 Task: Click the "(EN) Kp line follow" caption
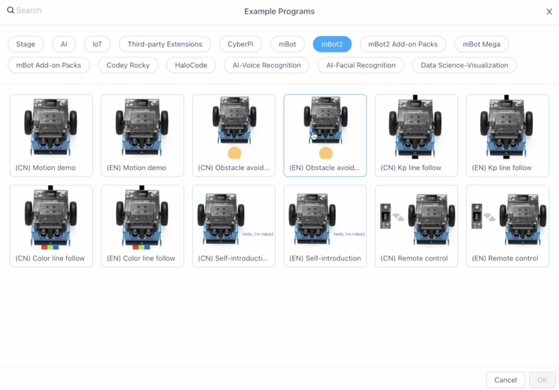(x=501, y=168)
